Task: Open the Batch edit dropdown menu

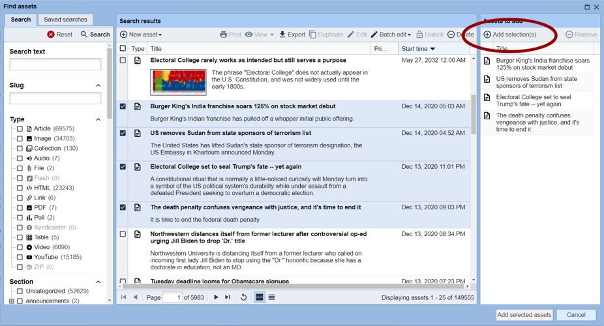Action: (391, 35)
